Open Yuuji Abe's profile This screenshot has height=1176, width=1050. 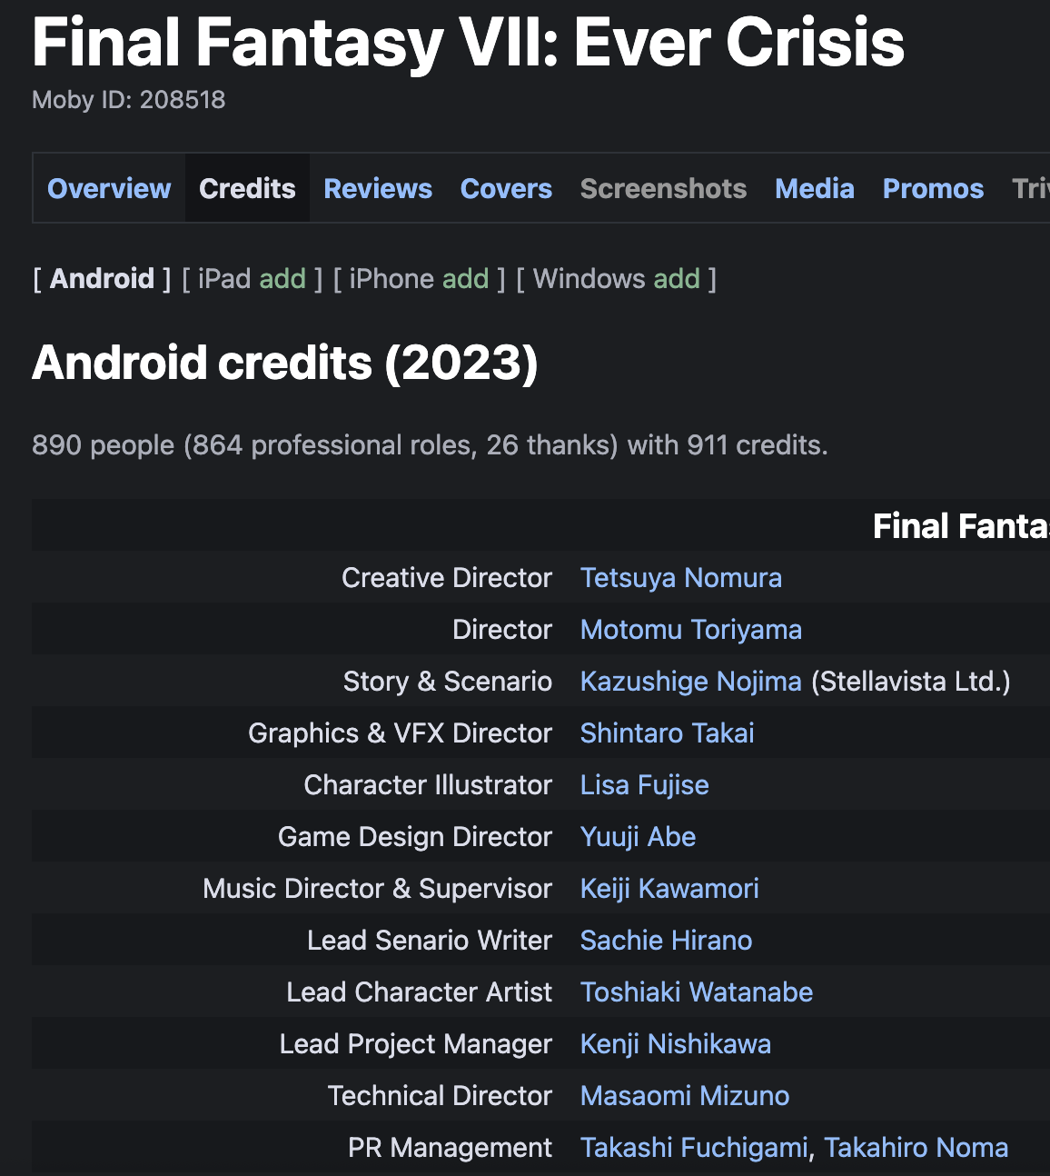[639, 837]
